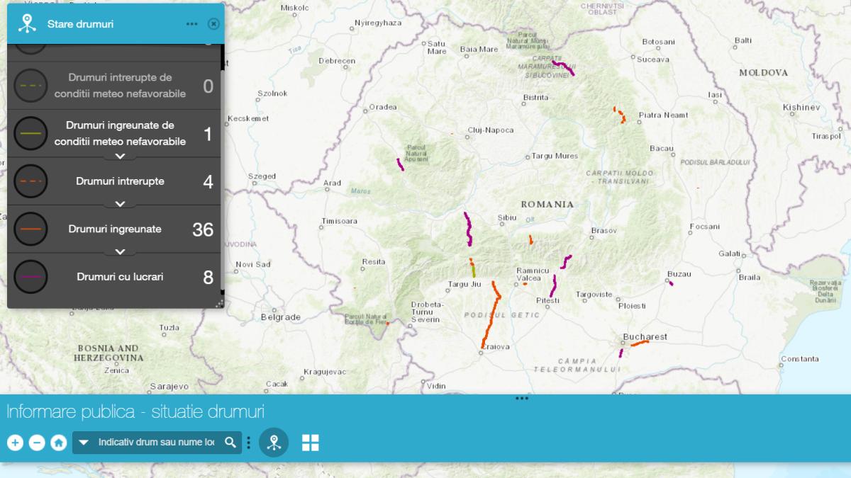Click the panel's vertical scrollbar
The width and height of the screenshot is (851, 478).
[222, 177]
